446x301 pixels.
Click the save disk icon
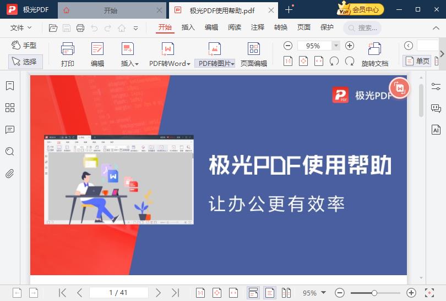pos(67,28)
